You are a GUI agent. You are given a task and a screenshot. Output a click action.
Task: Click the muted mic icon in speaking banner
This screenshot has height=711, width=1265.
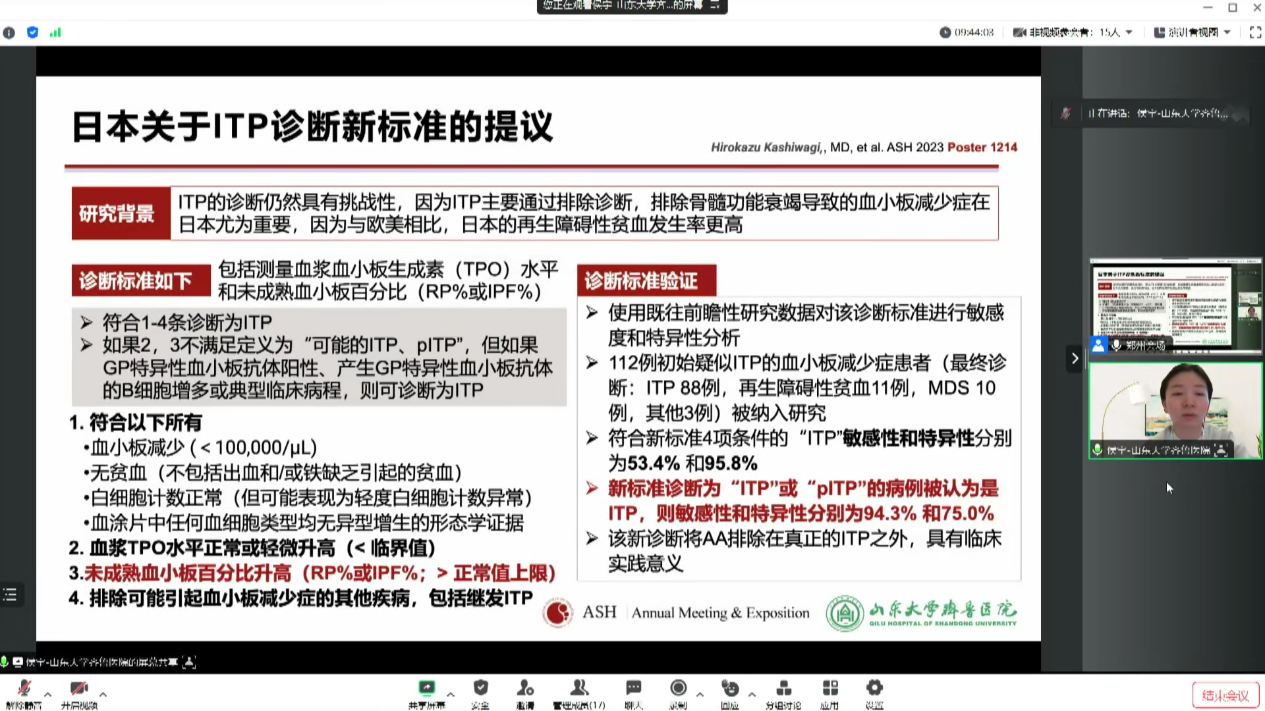(1065, 113)
